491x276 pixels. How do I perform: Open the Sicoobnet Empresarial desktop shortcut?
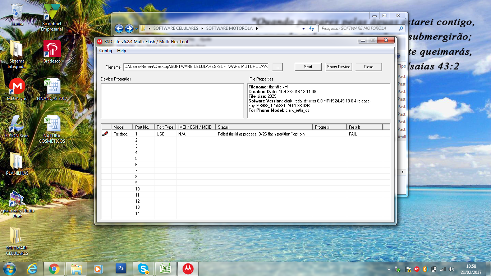point(52,17)
